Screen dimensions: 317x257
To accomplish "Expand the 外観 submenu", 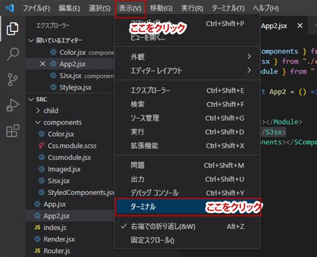I will click(187, 57).
